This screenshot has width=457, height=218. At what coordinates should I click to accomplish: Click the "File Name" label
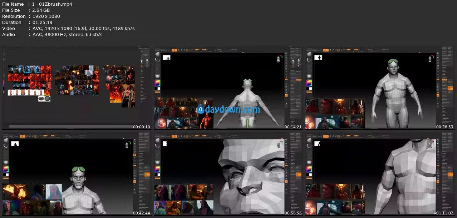click(x=13, y=4)
